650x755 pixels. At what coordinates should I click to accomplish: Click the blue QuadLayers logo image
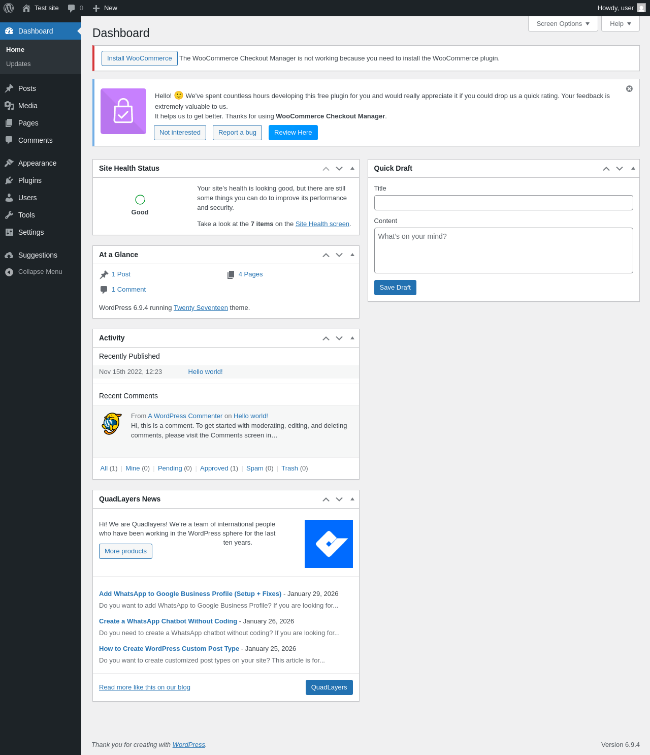(x=329, y=544)
